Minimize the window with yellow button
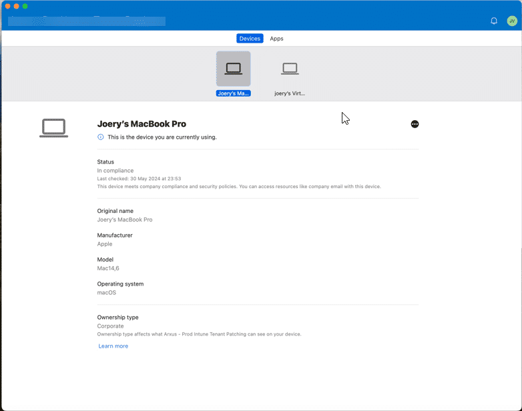Viewport: 522px width, 411px height. click(16, 6)
